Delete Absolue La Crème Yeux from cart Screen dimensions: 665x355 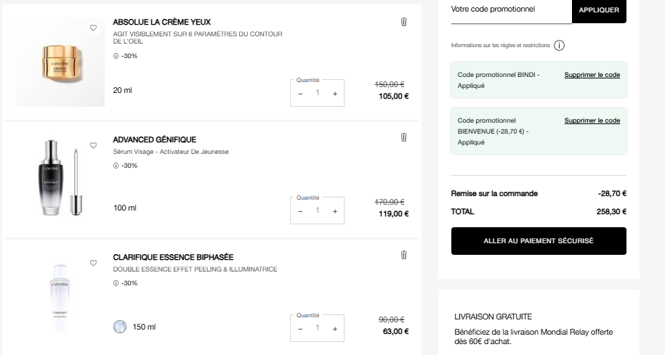[x=404, y=22]
